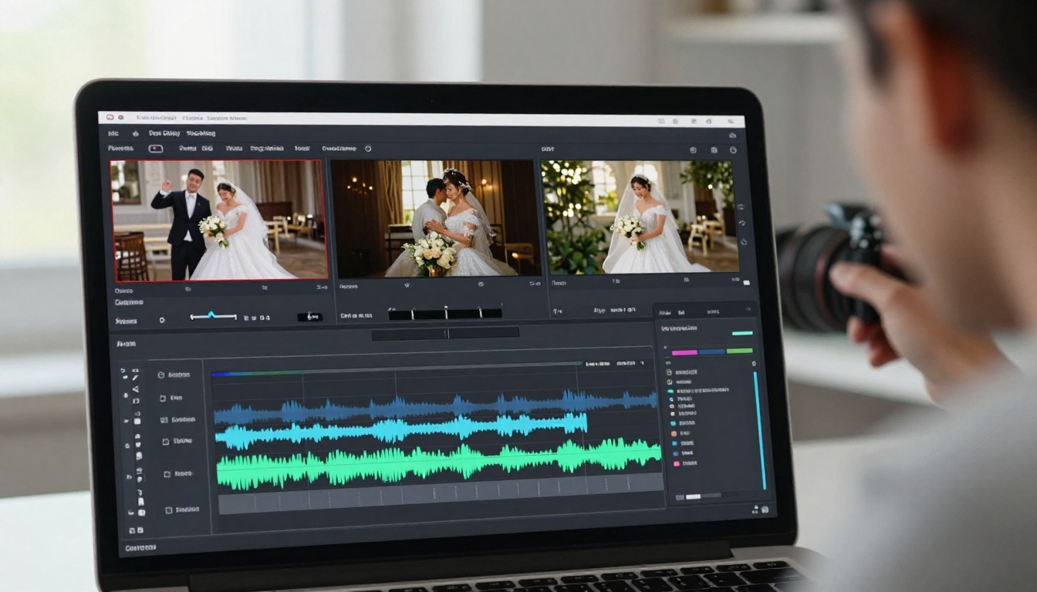Click the red app icon in the title bar
The image size is (1037, 592).
[x=110, y=118]
